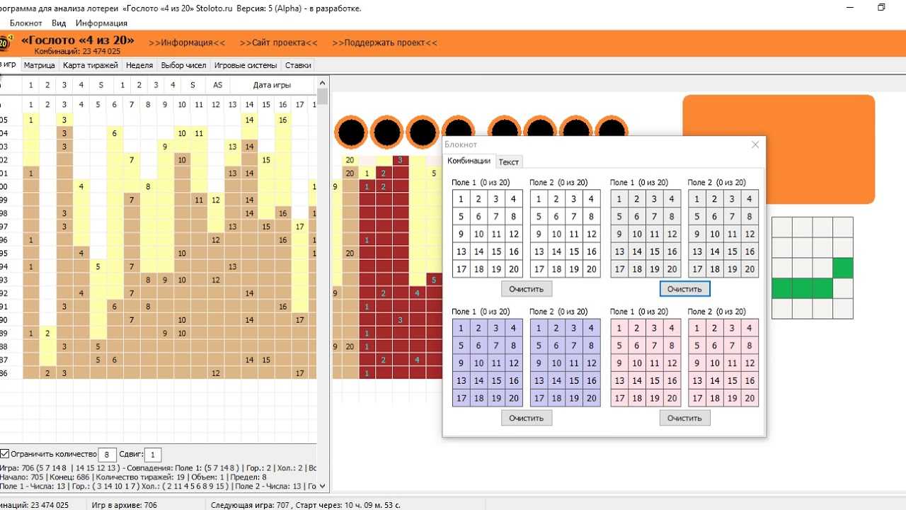Open the Информация menu in the menu bar

pos(101,23)
